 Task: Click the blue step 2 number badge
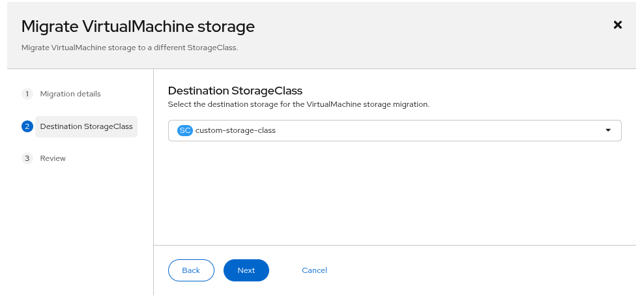click(x=27, y=126)
